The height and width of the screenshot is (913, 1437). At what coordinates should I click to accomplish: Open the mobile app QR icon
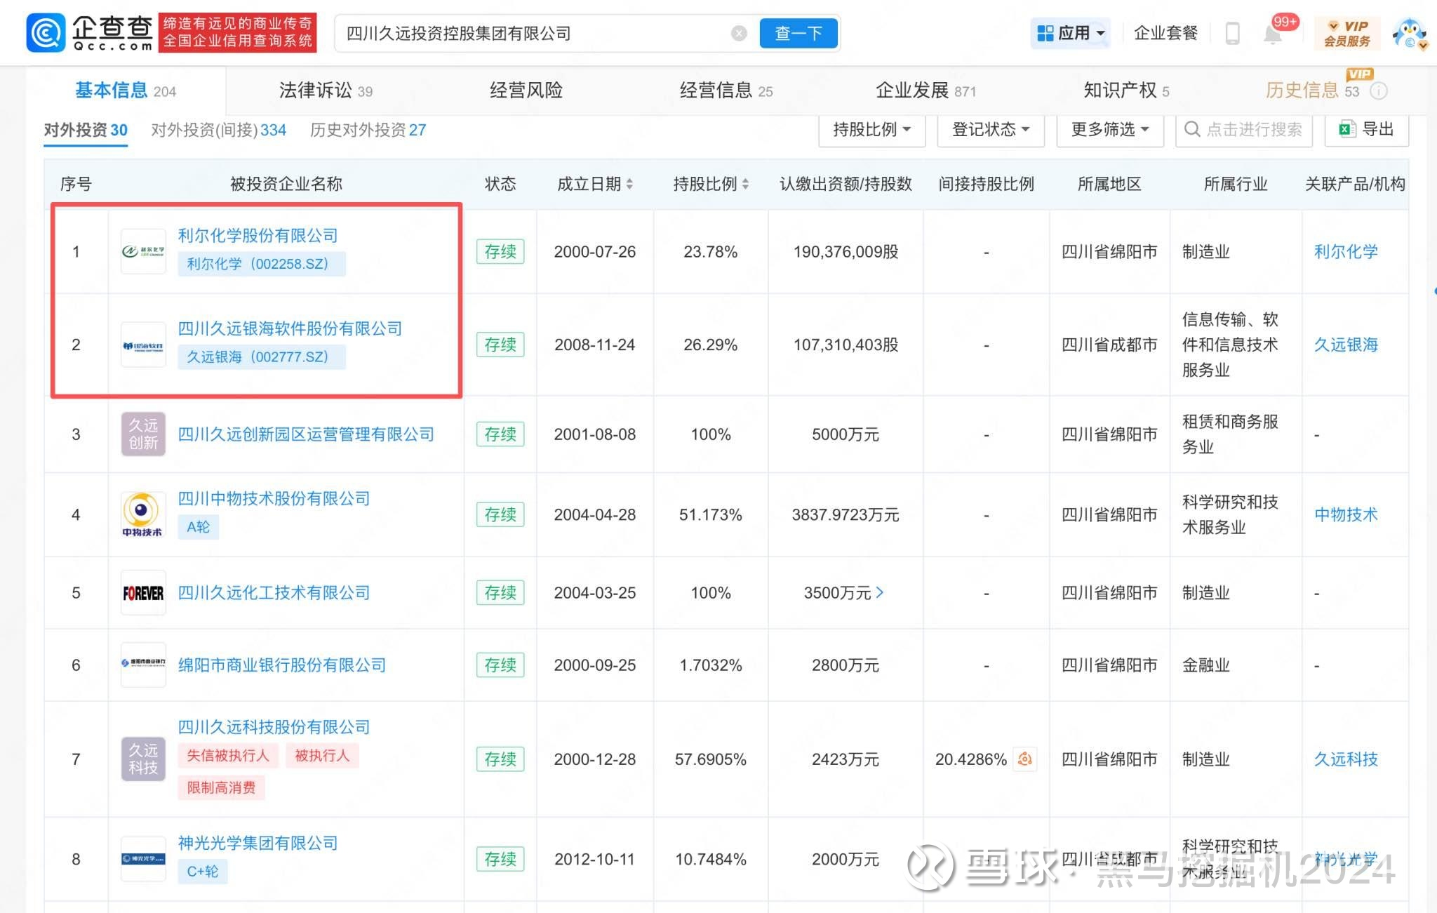pos(1233,32)
